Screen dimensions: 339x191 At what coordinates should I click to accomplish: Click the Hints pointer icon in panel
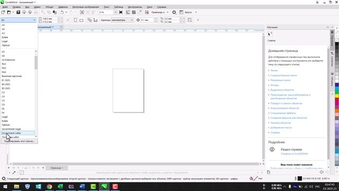tap(270, 34)
